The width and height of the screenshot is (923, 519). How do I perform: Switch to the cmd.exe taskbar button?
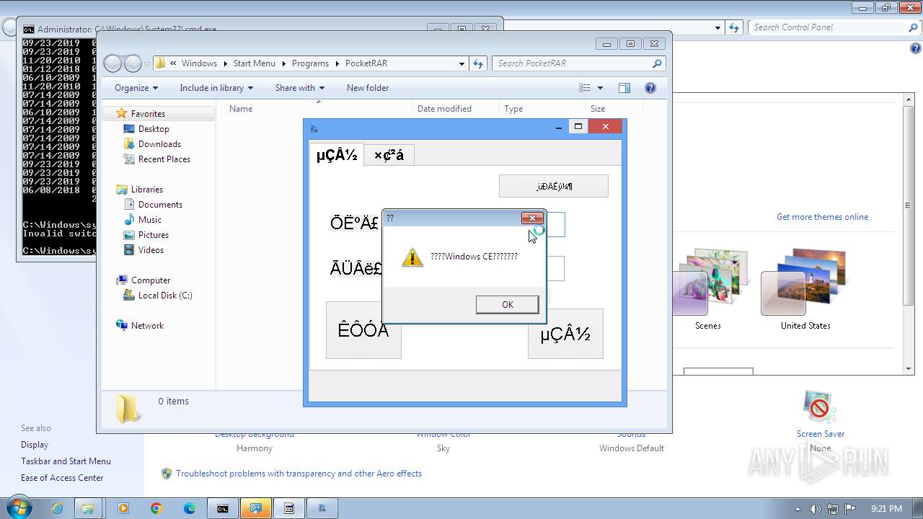223,508
